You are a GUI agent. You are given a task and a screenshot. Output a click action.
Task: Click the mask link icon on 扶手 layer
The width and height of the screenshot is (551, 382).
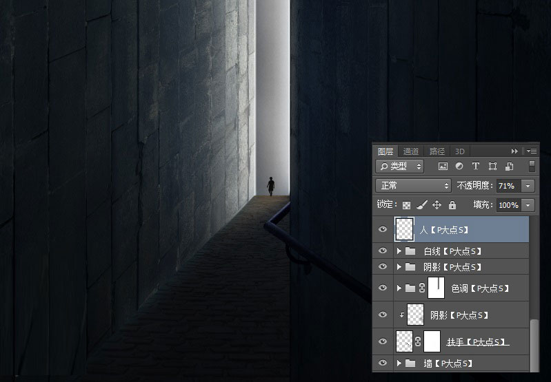point(418,341)
